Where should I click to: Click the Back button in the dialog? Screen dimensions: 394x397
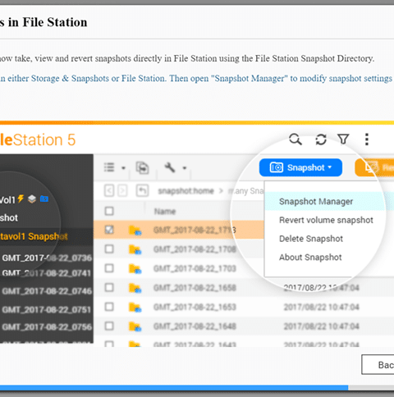click(378, 364)
